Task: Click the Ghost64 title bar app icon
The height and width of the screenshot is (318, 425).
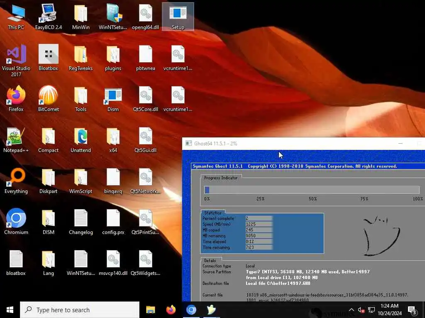Action: click(189, 143)
